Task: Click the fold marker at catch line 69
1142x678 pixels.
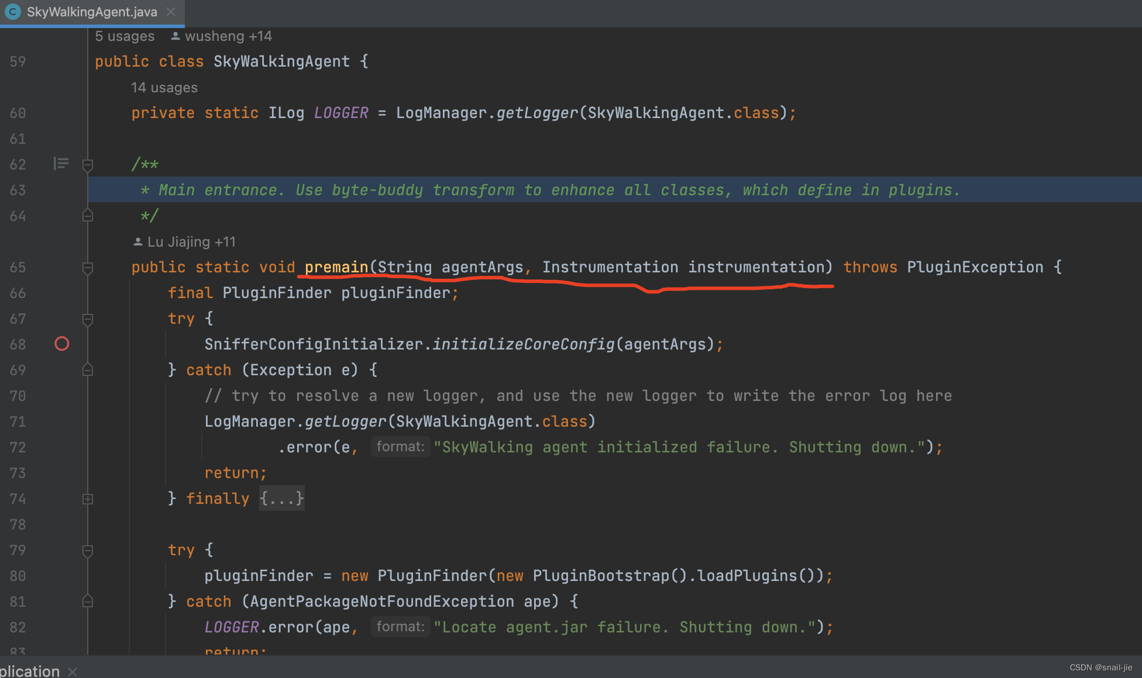Action: click(88, 370)
